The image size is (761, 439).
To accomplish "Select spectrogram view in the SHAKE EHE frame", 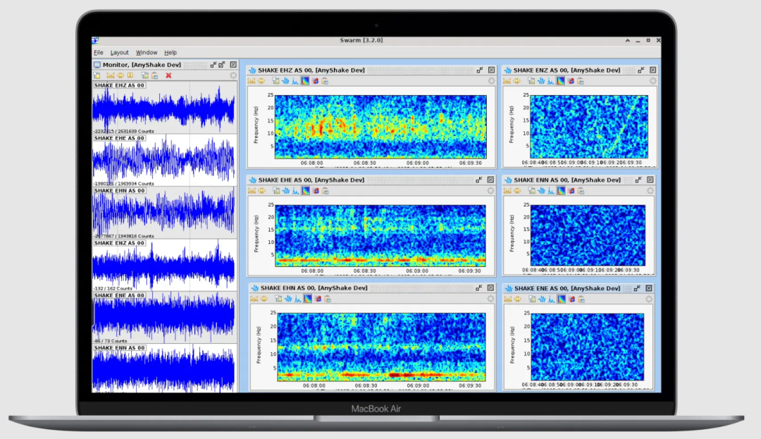I will 306,191.
